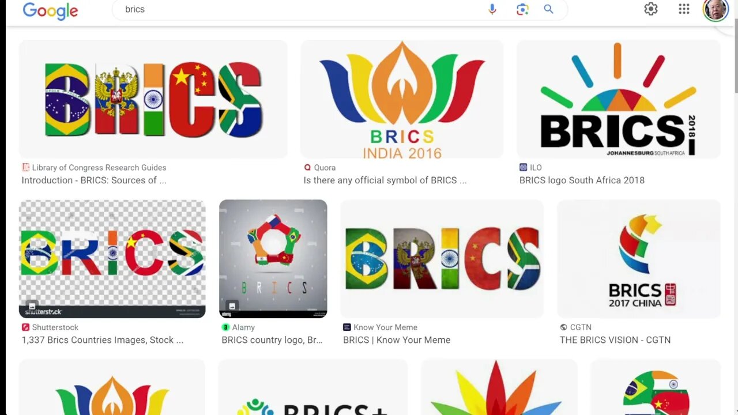Viewport: 738px width, 415px height.
Task: Open the Know Your Meme BRICS image
Action: (x=442, y=259)
